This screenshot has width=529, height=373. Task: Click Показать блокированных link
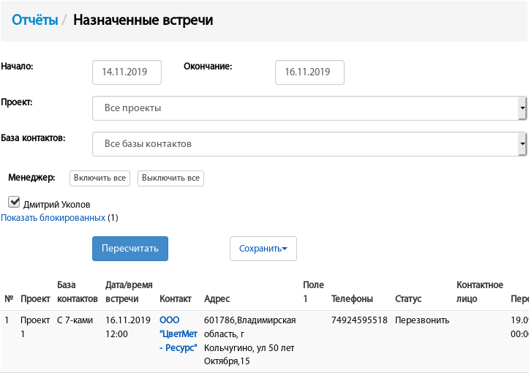(53, 218)
